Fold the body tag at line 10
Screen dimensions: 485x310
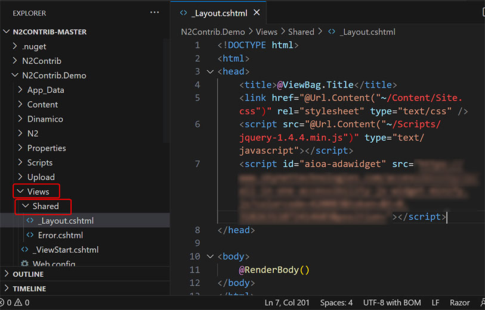[210, 256]
